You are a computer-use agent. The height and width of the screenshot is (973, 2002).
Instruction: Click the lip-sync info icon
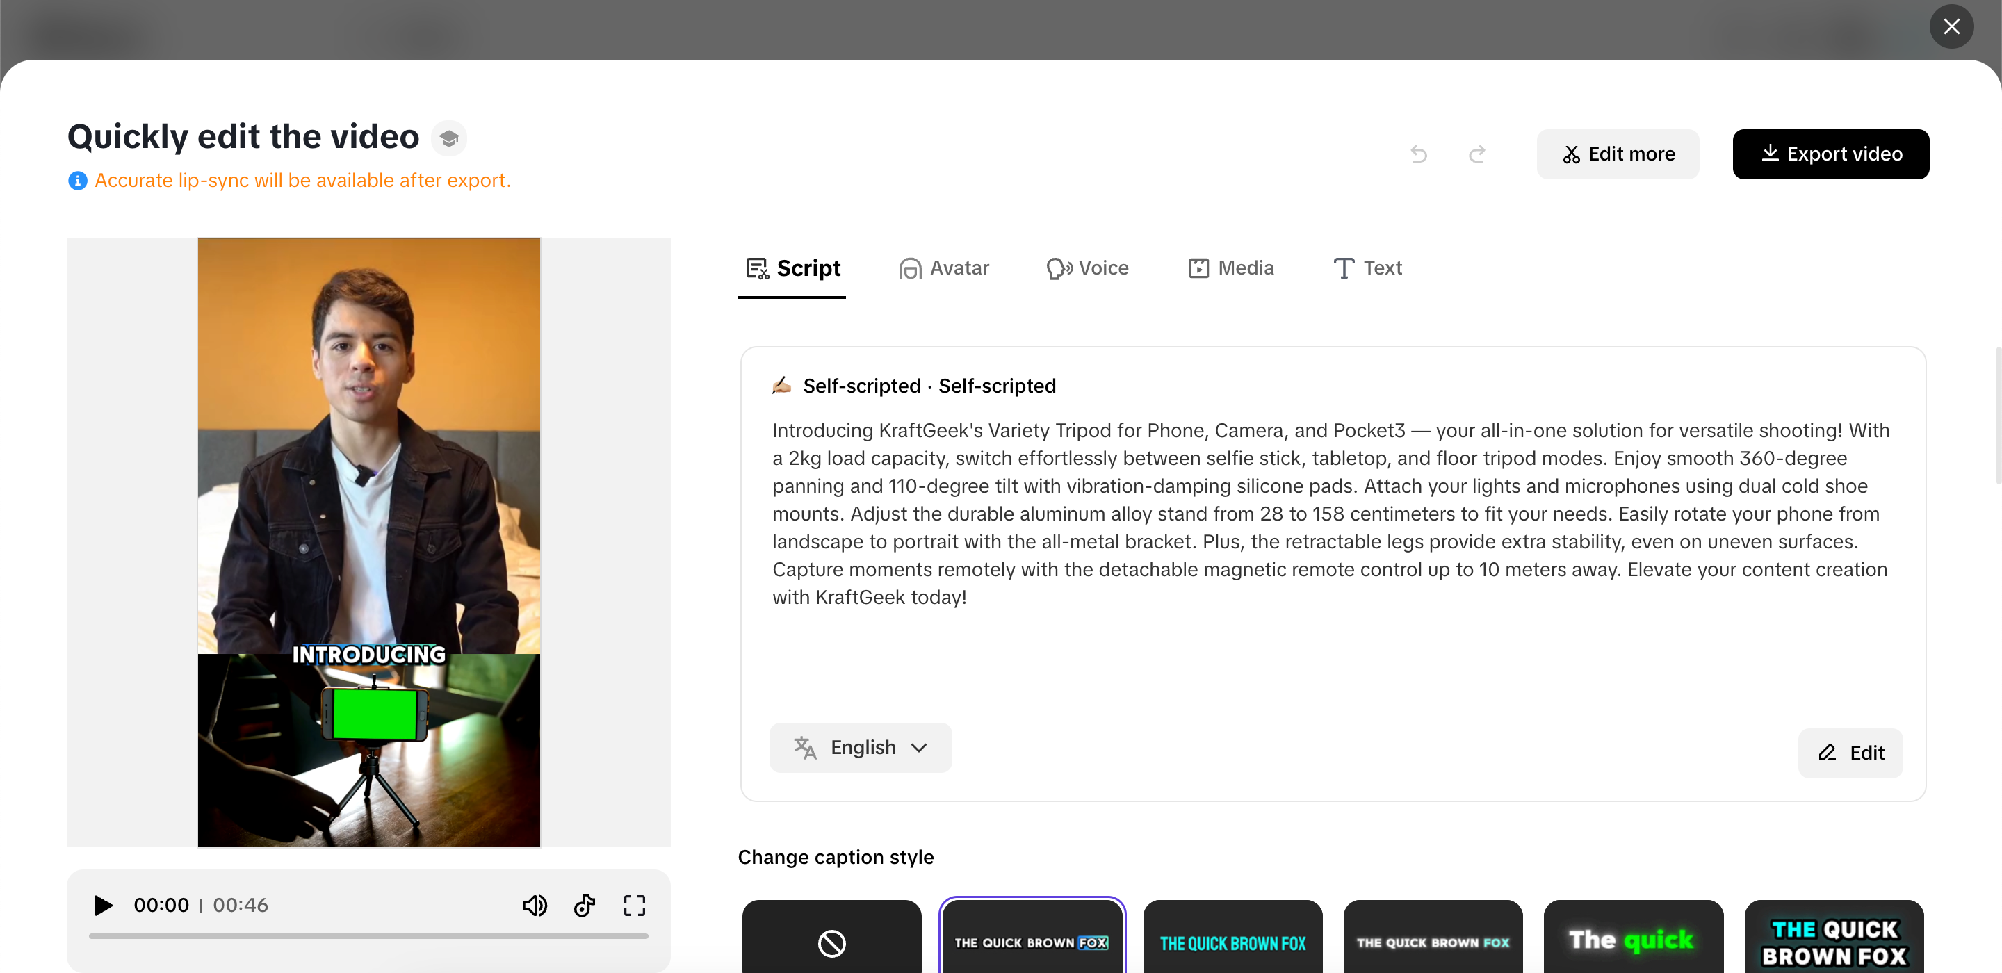(78, 180)
